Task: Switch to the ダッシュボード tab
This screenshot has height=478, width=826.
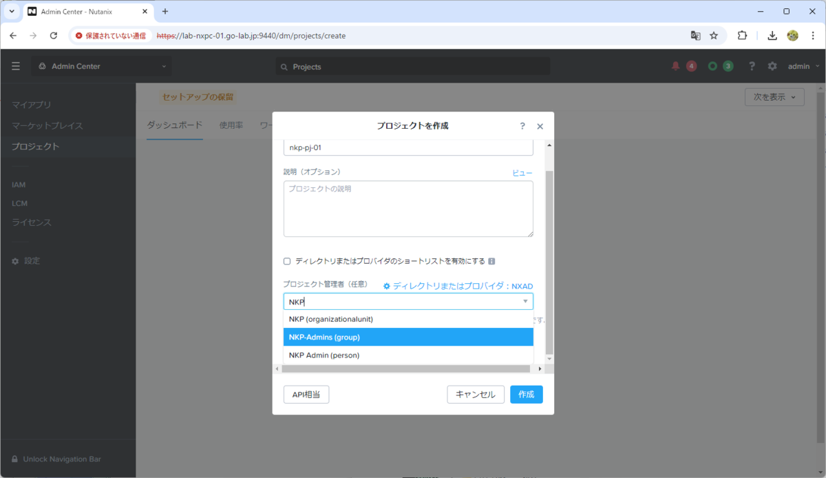Action: pyautogui.click(x=175, y=125)
